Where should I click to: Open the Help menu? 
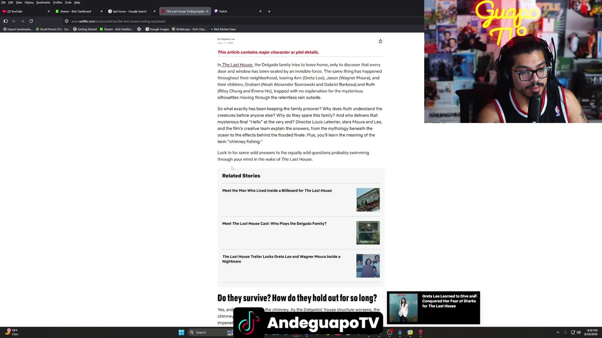[77, 2]
